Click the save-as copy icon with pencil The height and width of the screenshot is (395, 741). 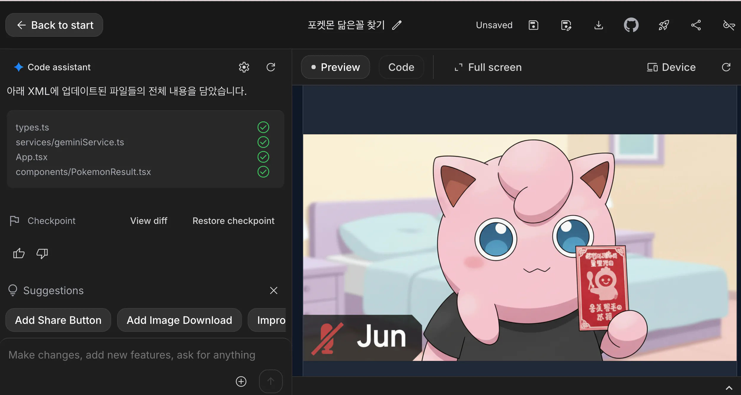[566, 25]
